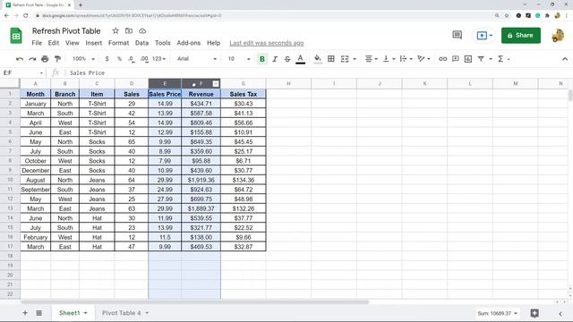
Task: Open text rotation dropdown
Action: point(423,59)
